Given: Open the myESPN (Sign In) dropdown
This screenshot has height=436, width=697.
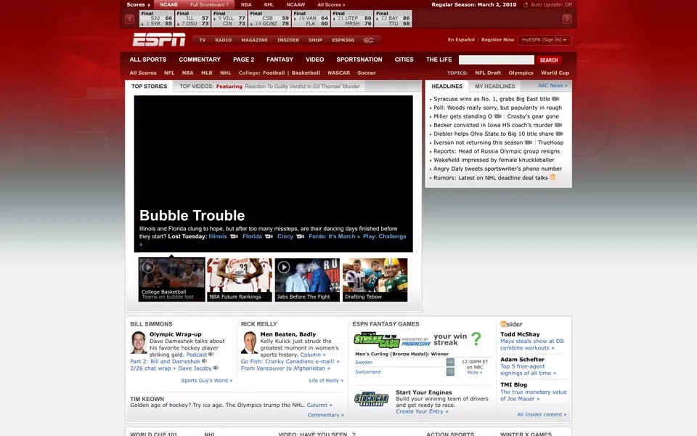Looking at the screenshot, I should (x=544, y=39).
